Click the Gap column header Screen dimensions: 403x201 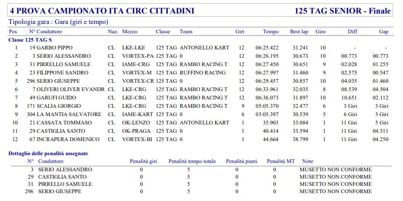384,32
